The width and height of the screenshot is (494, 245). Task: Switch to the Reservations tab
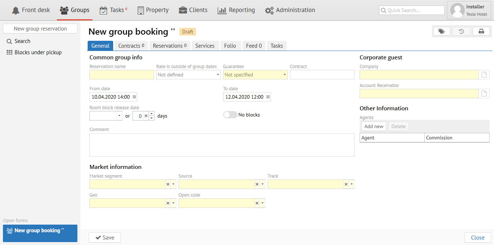click(169, 46)
